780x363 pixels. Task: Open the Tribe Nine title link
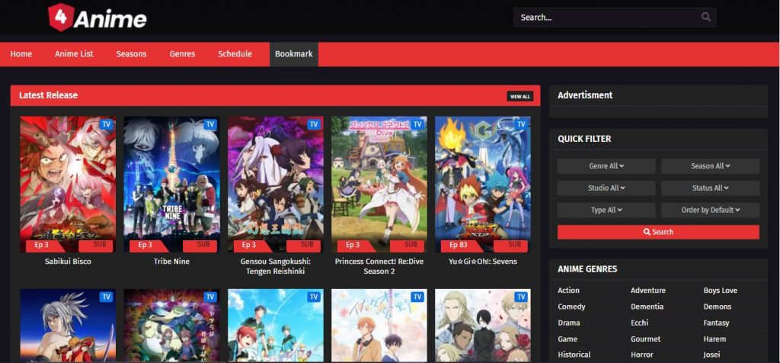point(171,262)
